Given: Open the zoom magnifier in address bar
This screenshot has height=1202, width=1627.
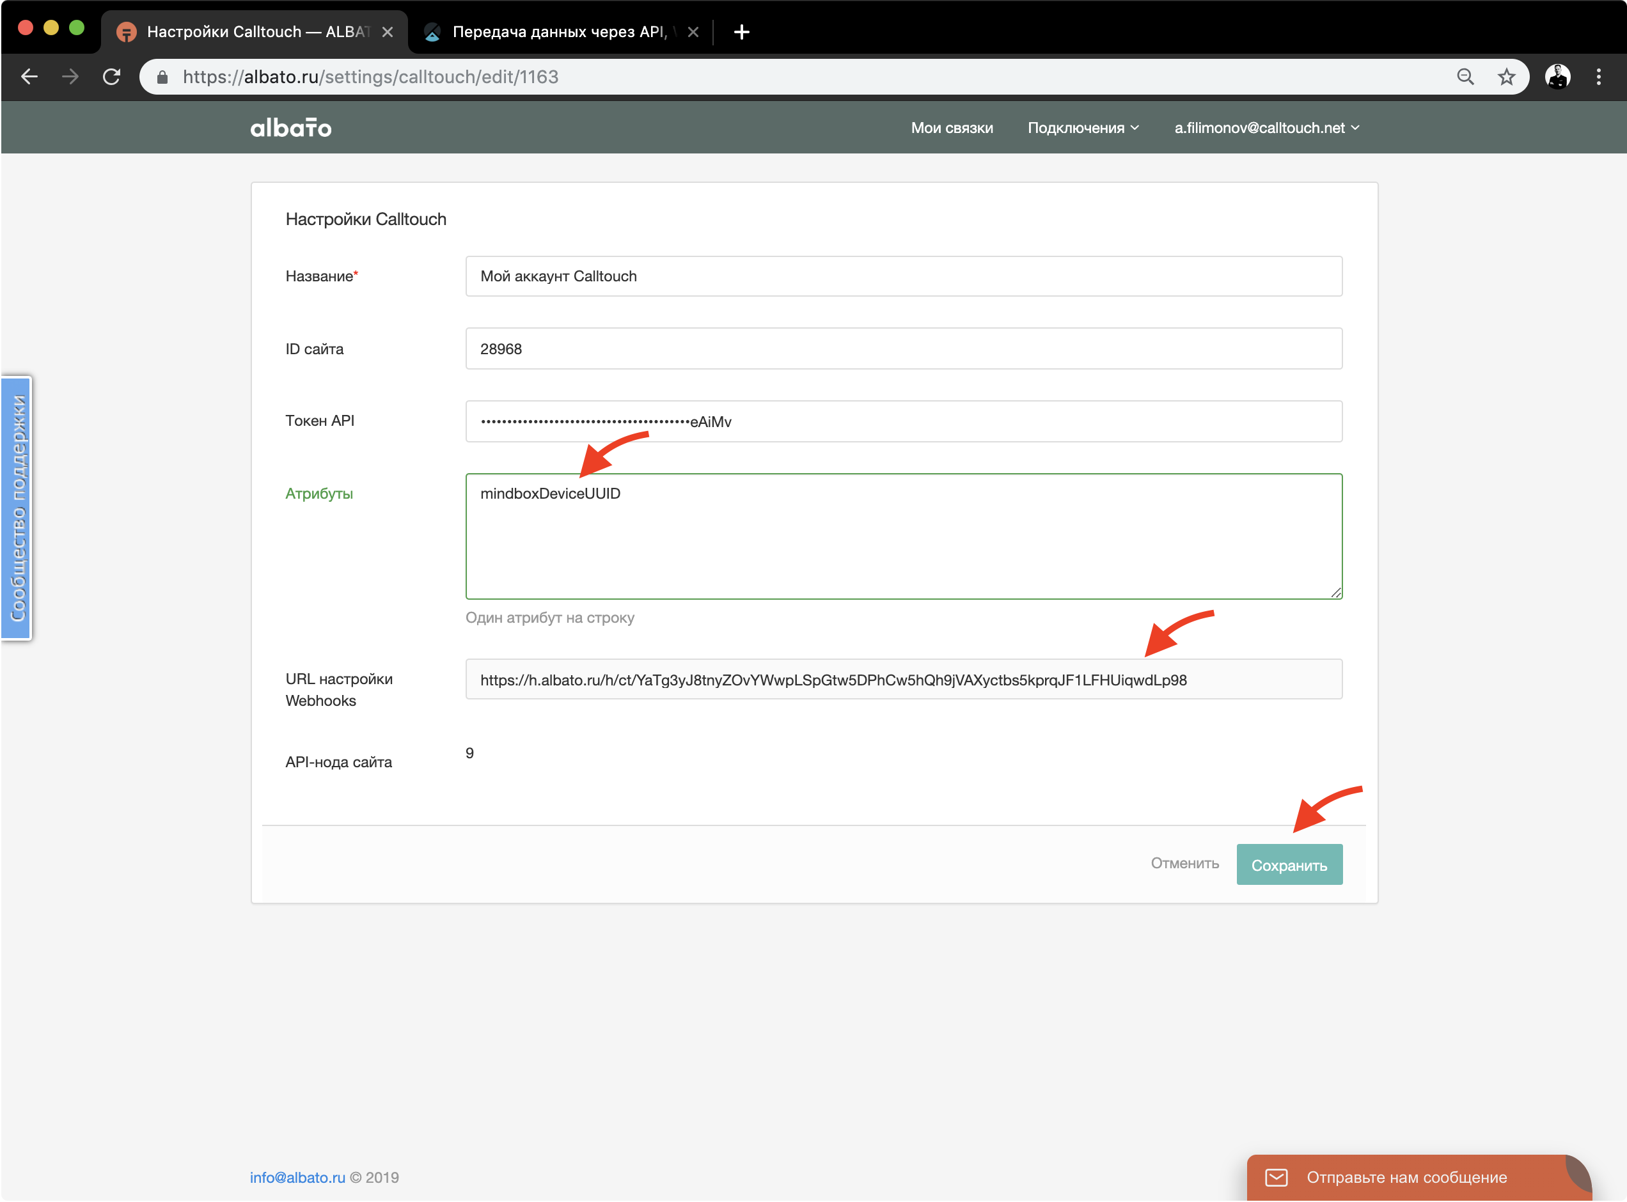Looking at the screenshot, I should 1465,76.
